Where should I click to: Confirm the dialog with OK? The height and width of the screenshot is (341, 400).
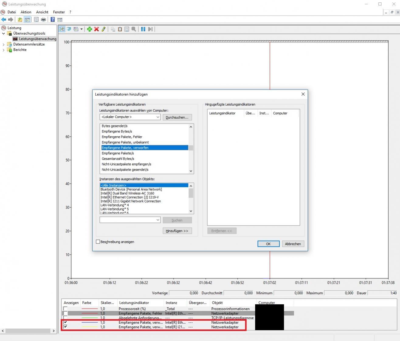tap(268, 244)
